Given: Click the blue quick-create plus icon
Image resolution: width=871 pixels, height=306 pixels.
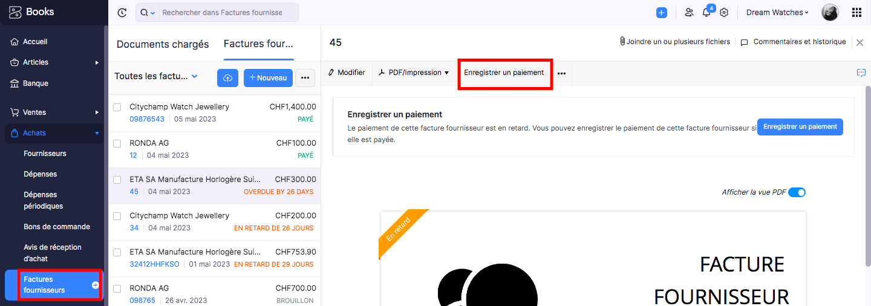Looking at the screenshot, I should click(662, 12).
